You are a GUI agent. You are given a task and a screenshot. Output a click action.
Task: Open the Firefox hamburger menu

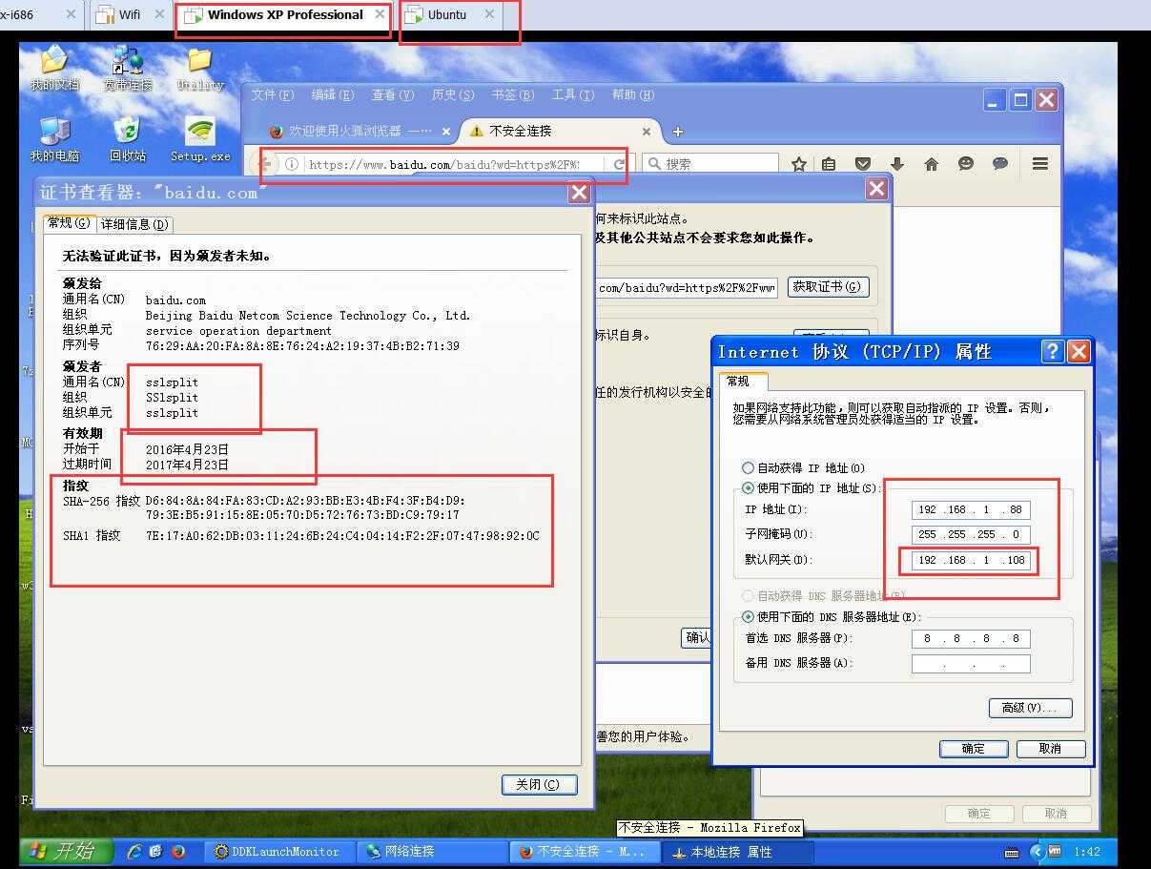1040,164
